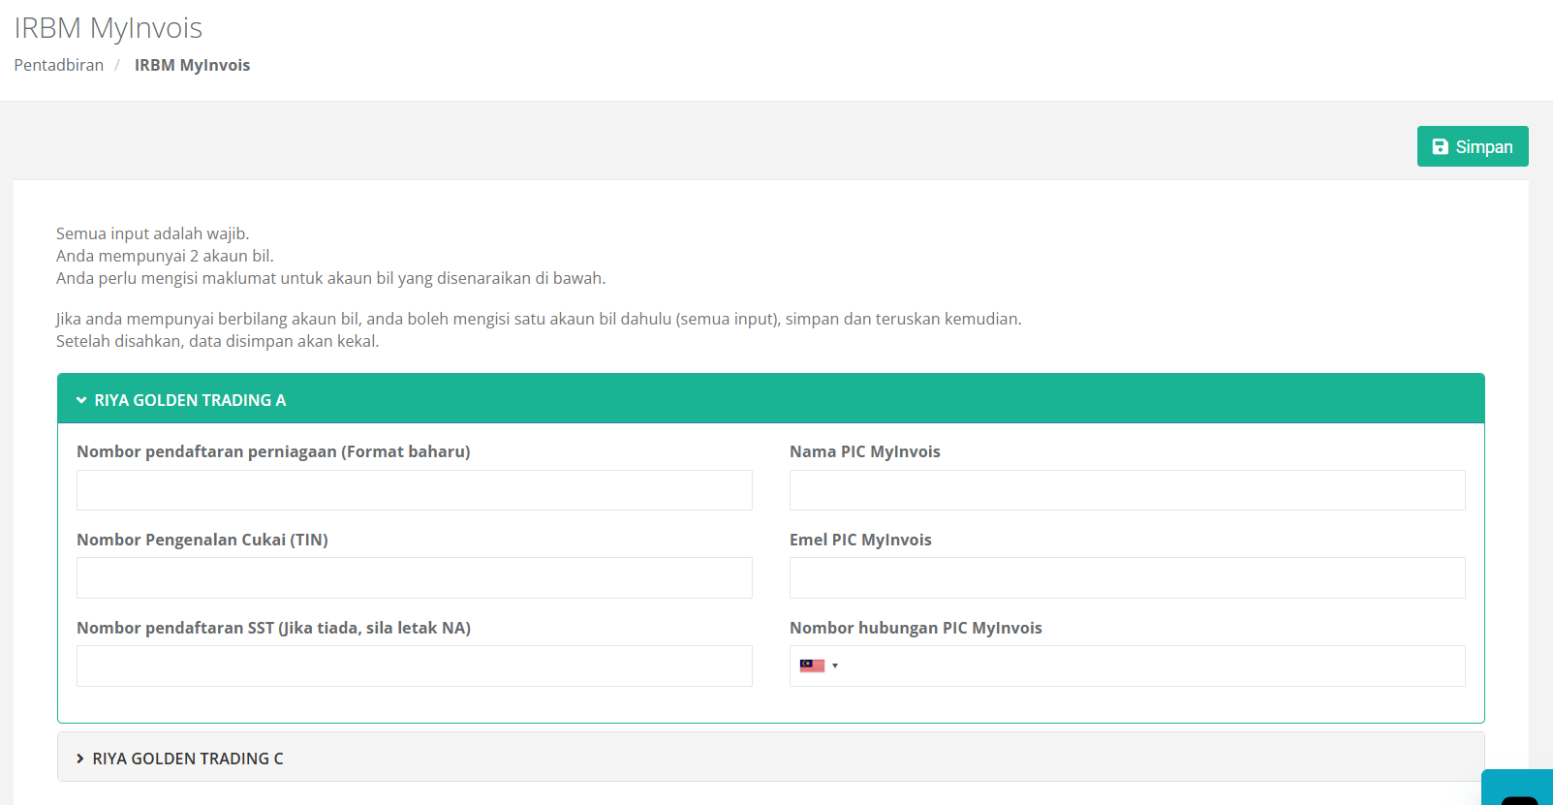This screenshot has width=1553, height=805.
Task: Click the IRBM MyInvois page heading
Action: point(109,28)
